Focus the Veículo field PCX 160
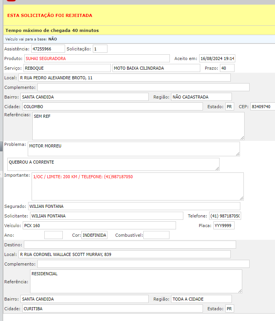The image size is (275, 321). click(99, 226)
